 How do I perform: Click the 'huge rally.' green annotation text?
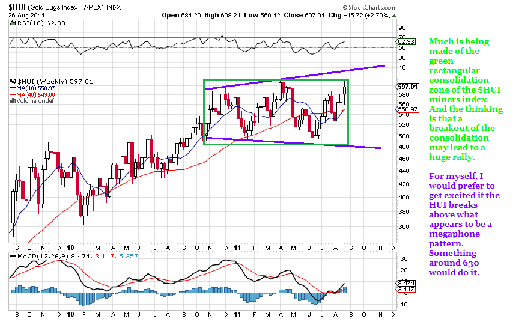(452, 157)
